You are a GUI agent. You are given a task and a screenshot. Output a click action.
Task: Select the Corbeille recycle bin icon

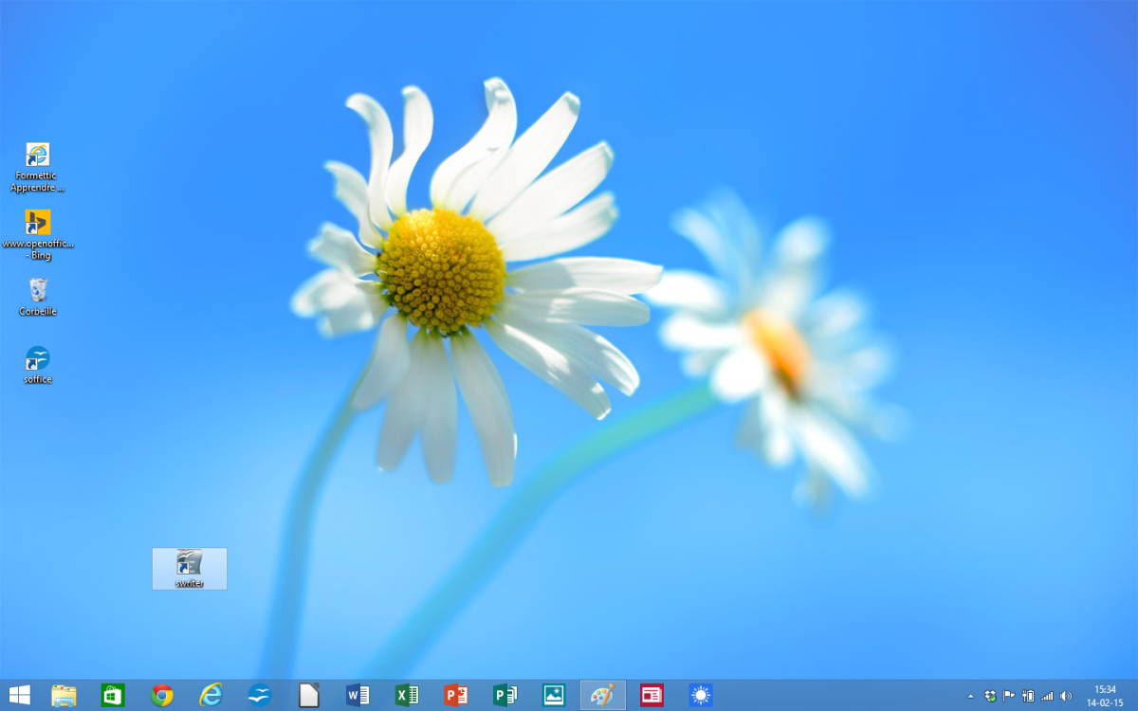click(x=37, y=297)
